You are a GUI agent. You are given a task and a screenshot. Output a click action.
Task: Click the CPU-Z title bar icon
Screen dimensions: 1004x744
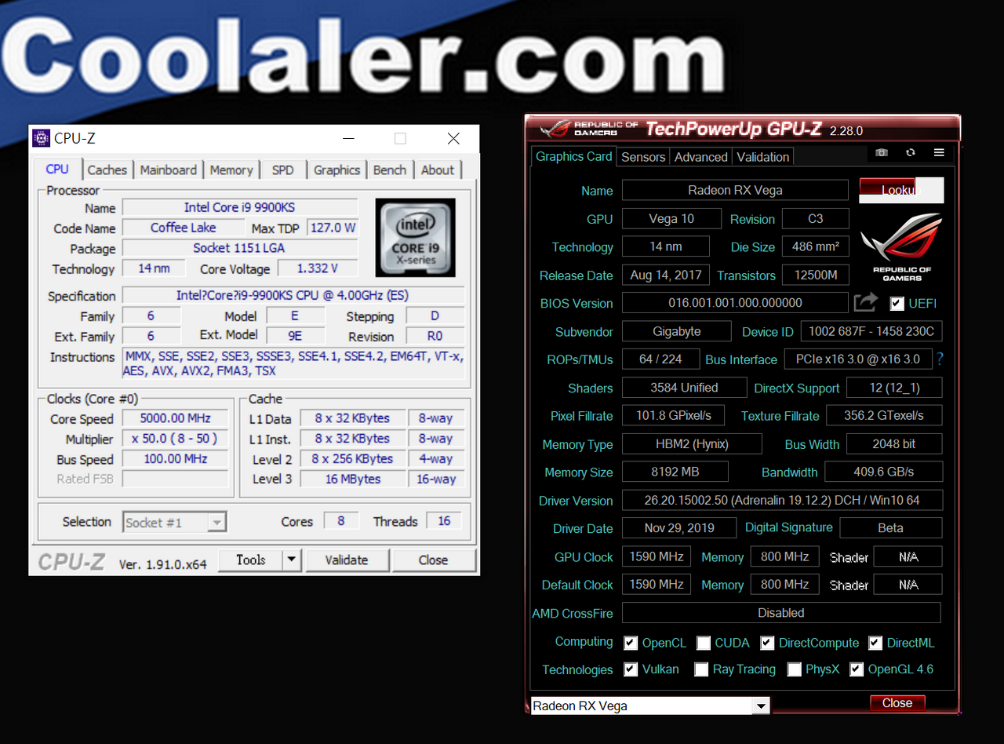(41, 139)
